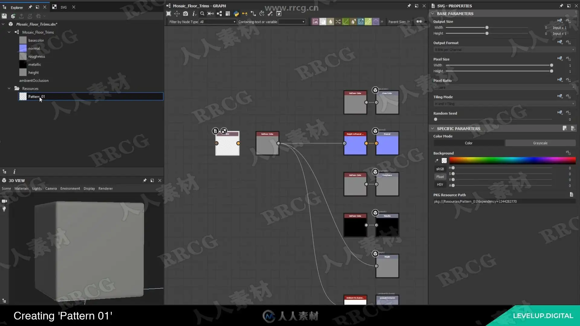Click the Bitmap node icon in node bar
Viewport: 580px width, 326px height.
pos(315,22)
